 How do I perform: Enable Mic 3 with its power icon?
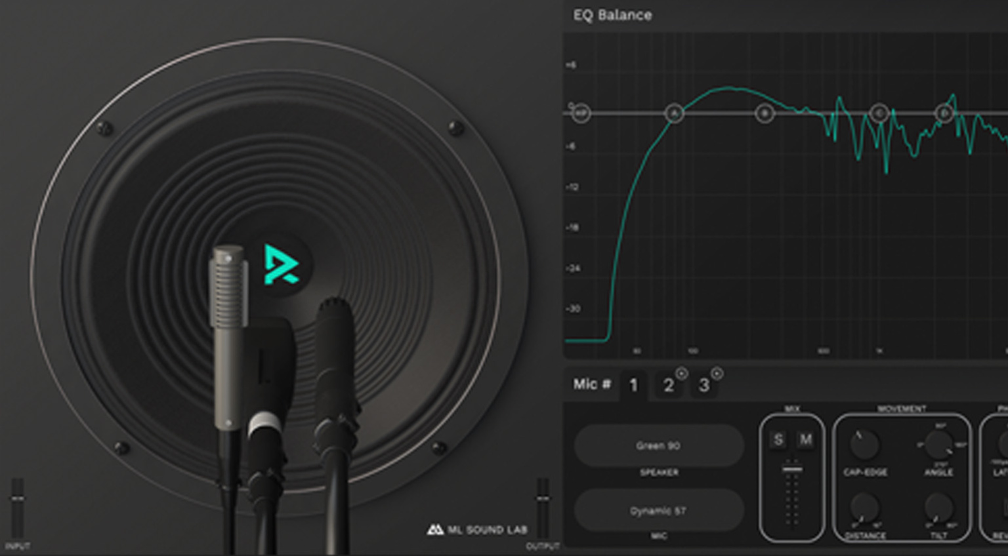pyautogui.click(x=717, y=374)
